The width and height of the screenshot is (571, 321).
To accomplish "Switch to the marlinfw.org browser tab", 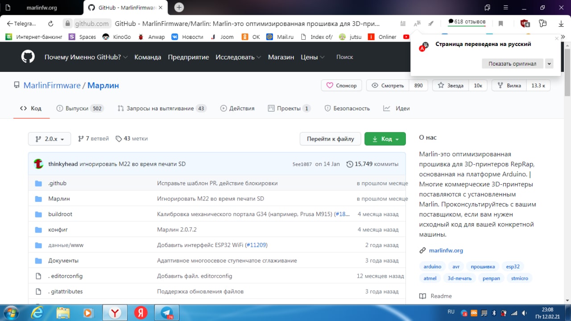I will [41, 8].
